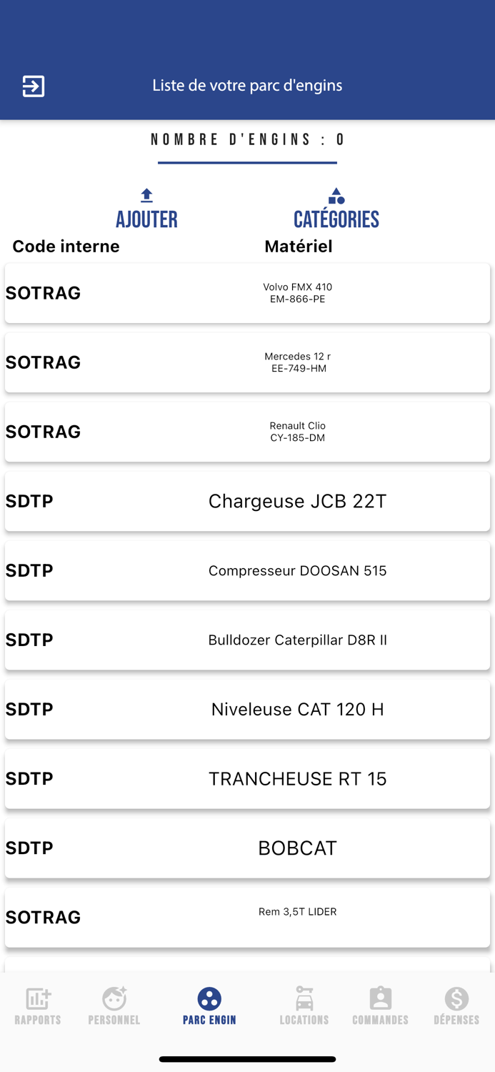Tap the Bulldozer Caterpillar D8R II entry
The width and height of the screenshot is (495, 1072).
[247, 640]
